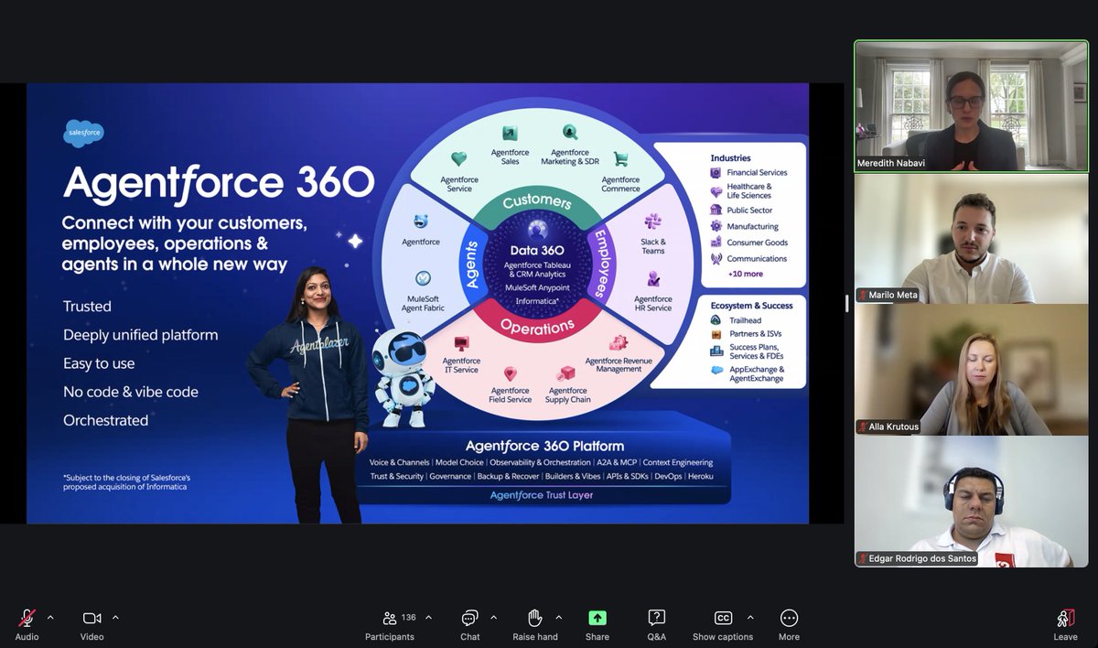The width and height of the screenshot is (1098, 648).
Task: Click 'No code & vibe code' text
Action: [x=131, y=392]
